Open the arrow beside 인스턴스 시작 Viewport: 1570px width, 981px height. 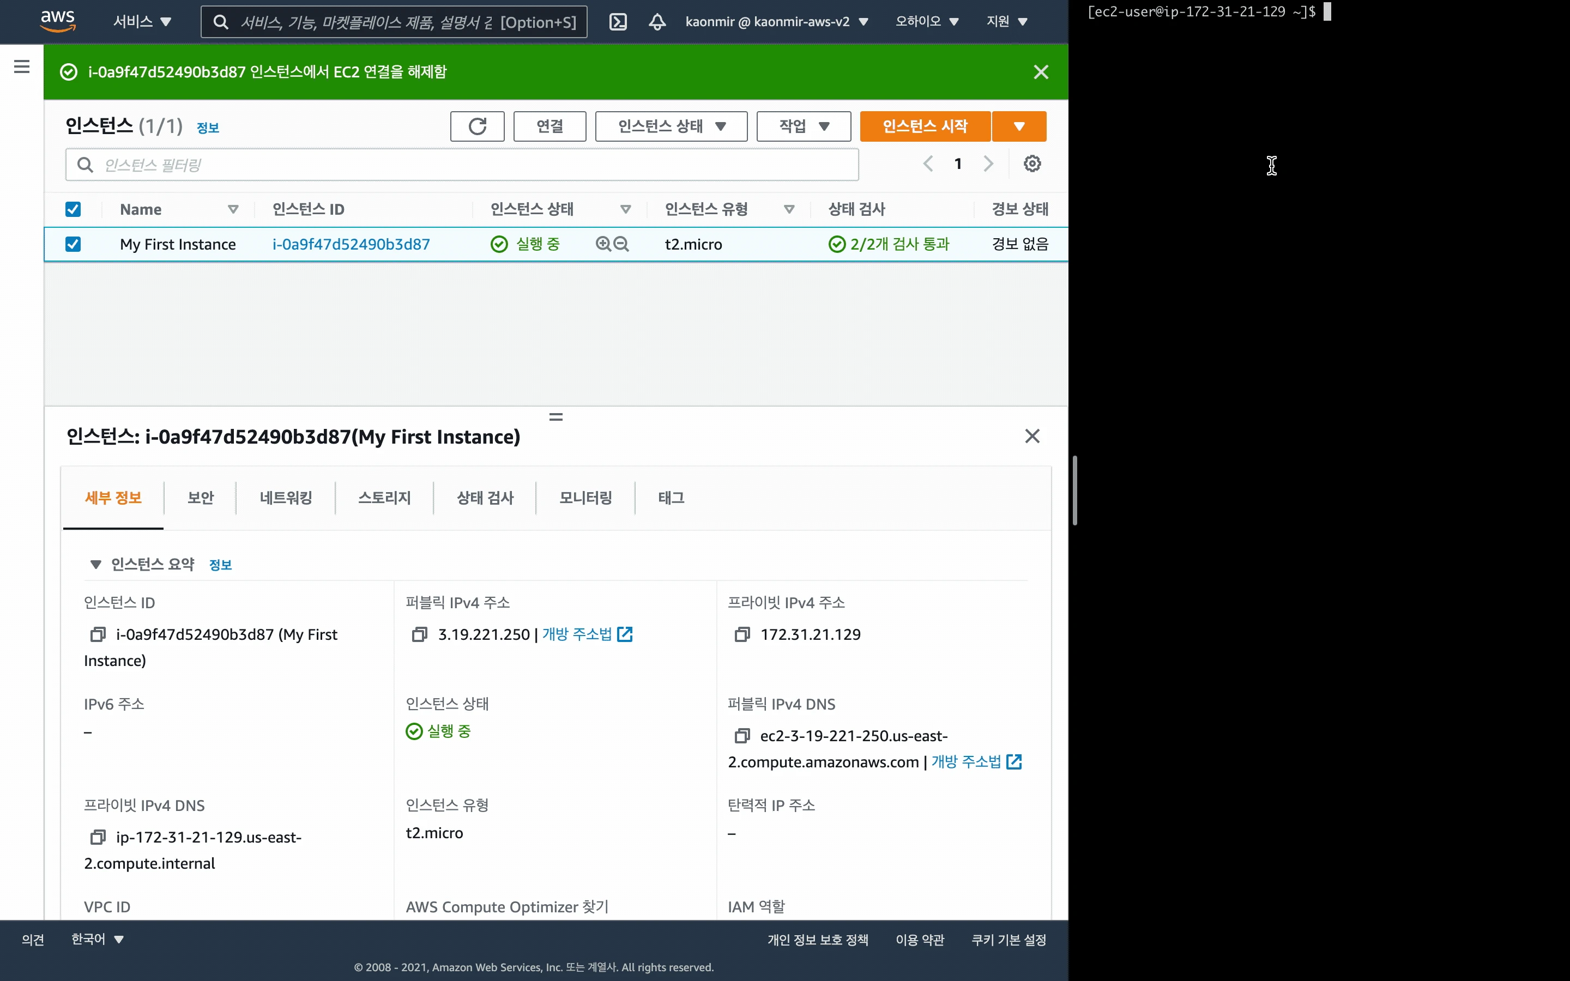[1019, 126]
